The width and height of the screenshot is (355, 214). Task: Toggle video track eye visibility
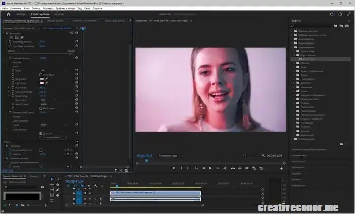tap(90, 193)
